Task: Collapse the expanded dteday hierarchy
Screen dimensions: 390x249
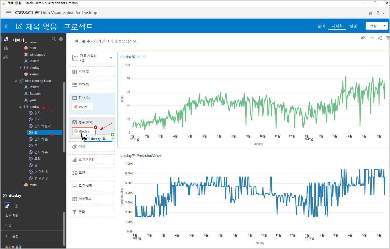Action: [20, 107]
